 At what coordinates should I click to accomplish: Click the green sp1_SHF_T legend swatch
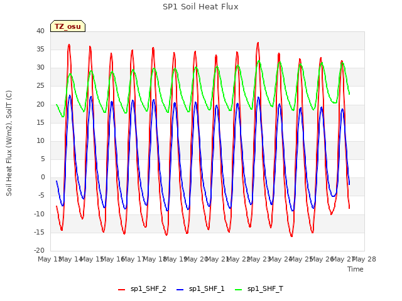click(x=239, y=290)
